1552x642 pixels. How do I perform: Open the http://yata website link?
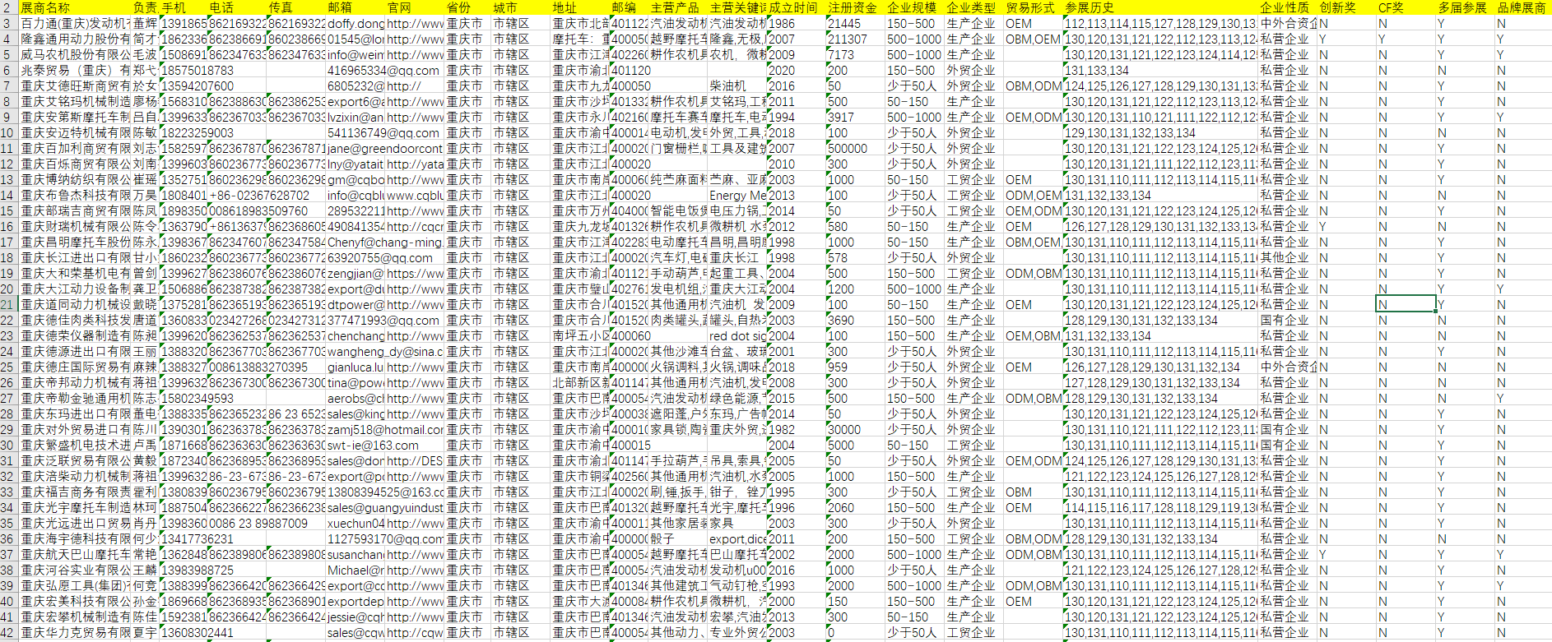pyautogui.click(x=415, y=164)
